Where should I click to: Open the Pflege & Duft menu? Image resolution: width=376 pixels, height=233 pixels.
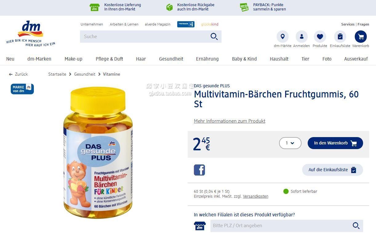coord(109,59)
